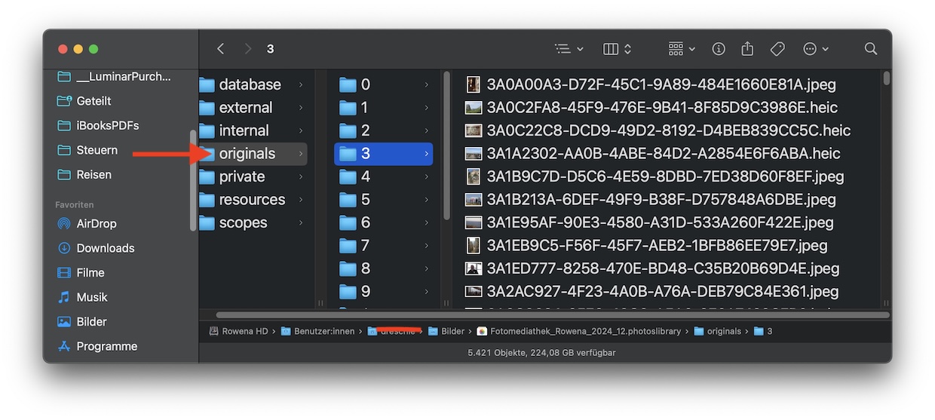Open the Tags editor icon
Image resolution: width=935 pixels, height=420 pixels.
click(777, 49)
